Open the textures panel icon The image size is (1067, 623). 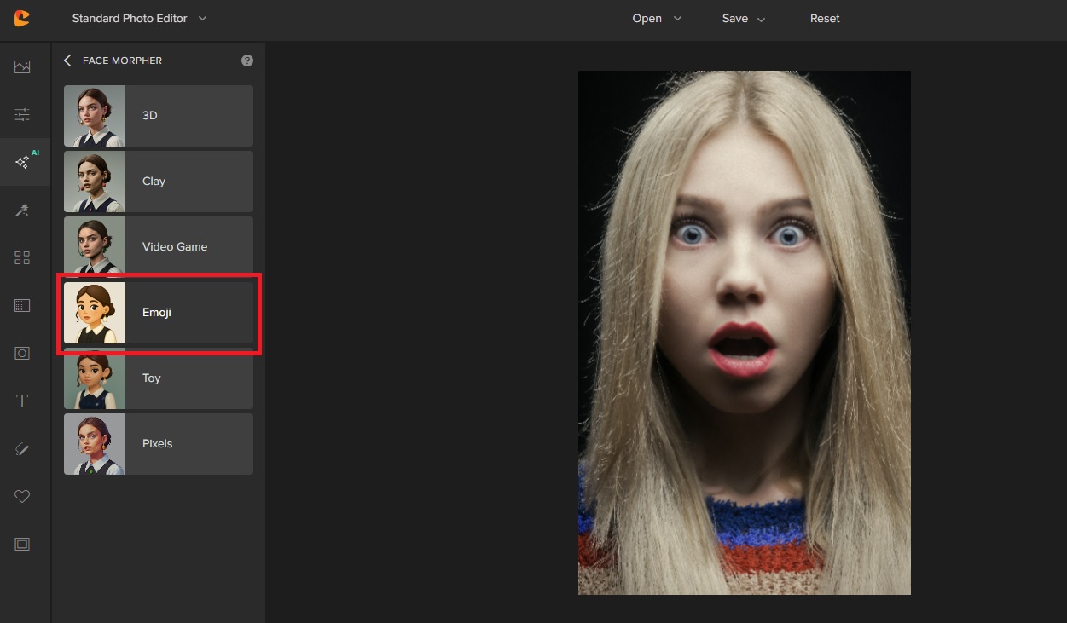point(22,305)
